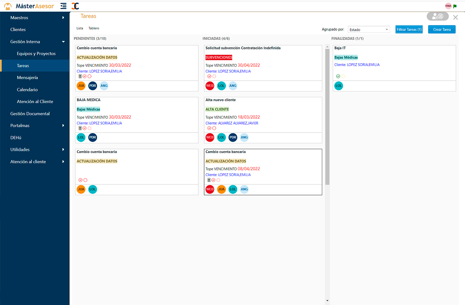Click the hamburger menu icon in header
Screen dimensions: 465x305
tap(64, 6)
